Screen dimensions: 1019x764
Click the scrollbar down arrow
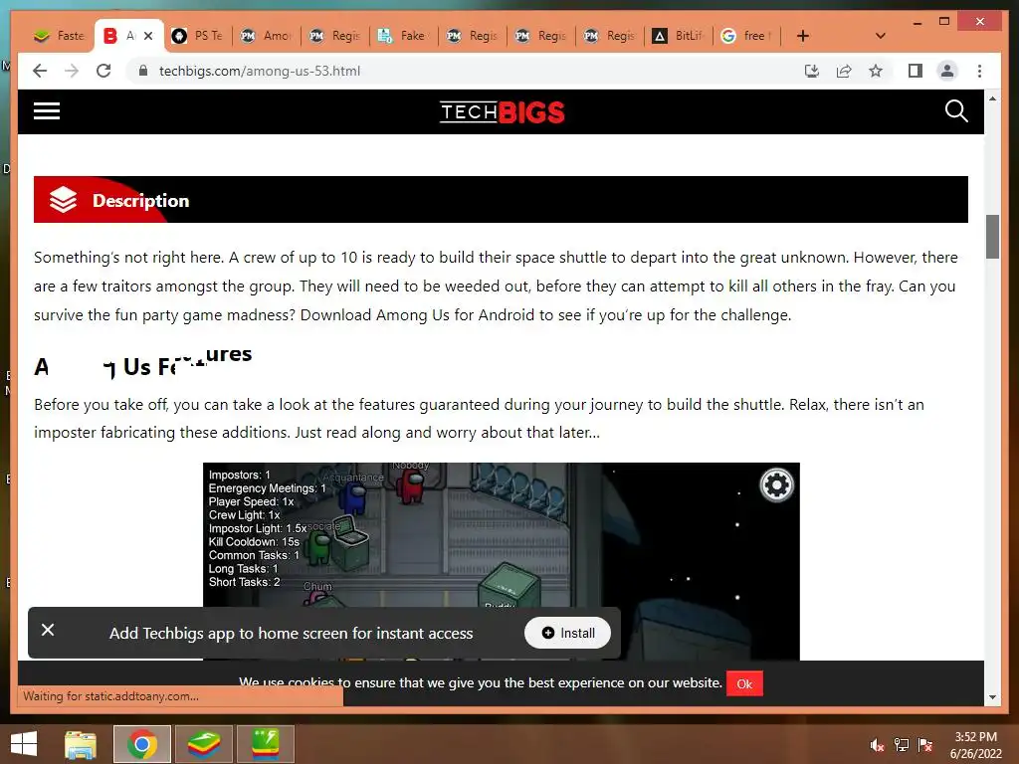click(x=992, y=697)
